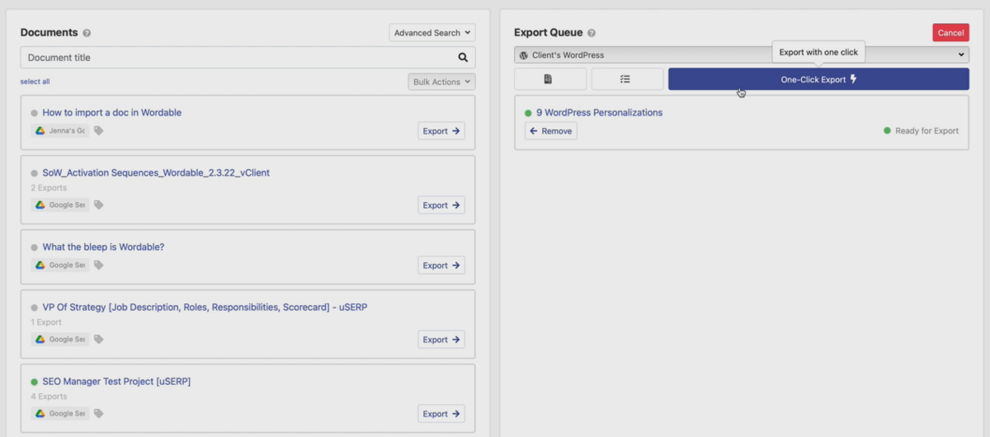Click the search magnifier icon
The height and width of the screenshot is (437, 990).
click(463, 58)
